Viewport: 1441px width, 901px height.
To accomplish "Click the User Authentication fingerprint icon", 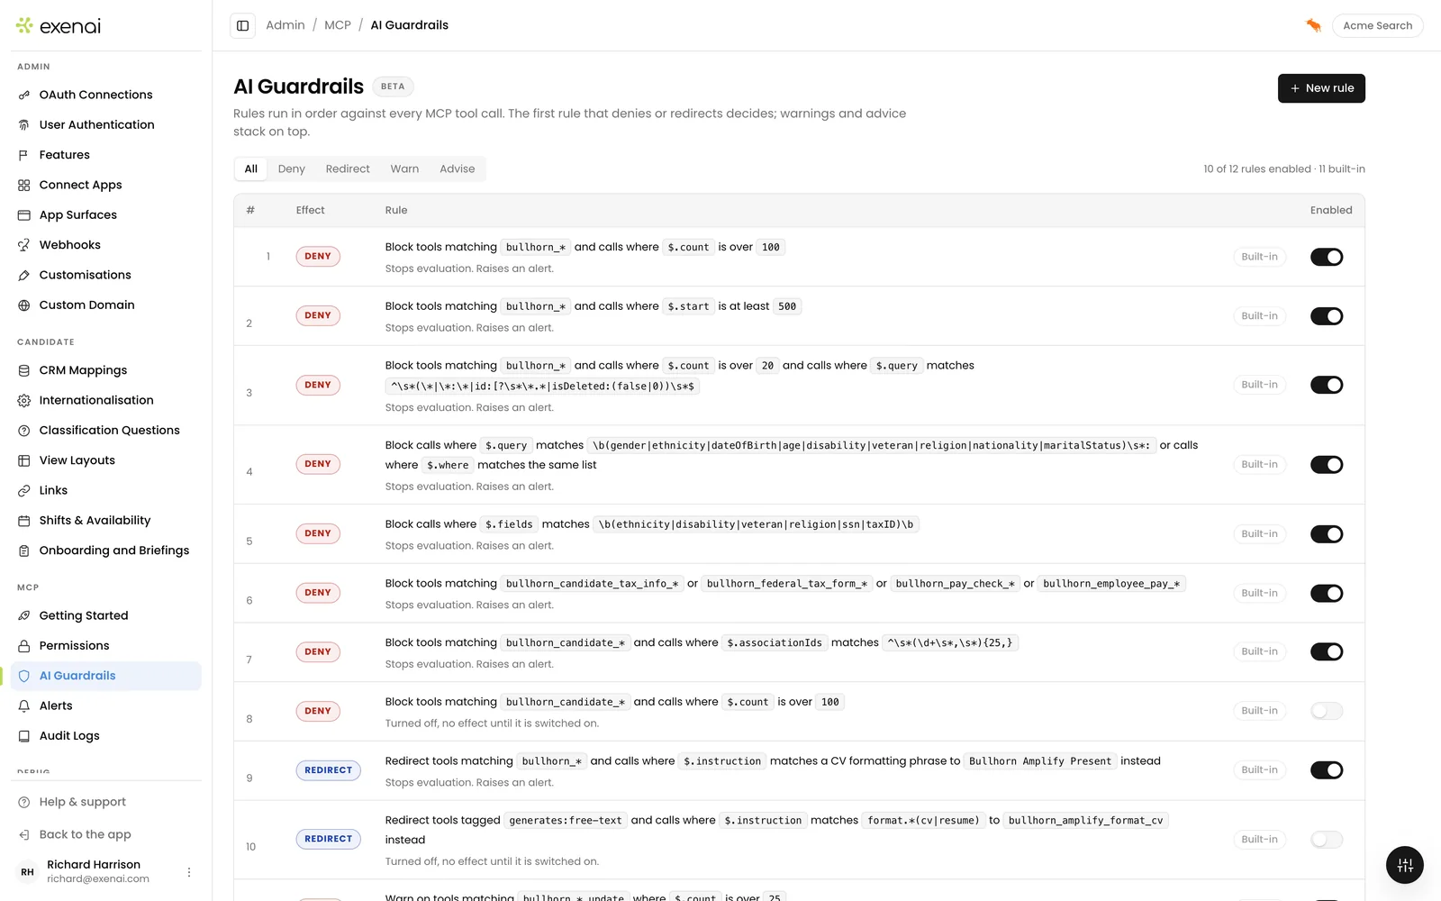I will [x=24, y=125].
